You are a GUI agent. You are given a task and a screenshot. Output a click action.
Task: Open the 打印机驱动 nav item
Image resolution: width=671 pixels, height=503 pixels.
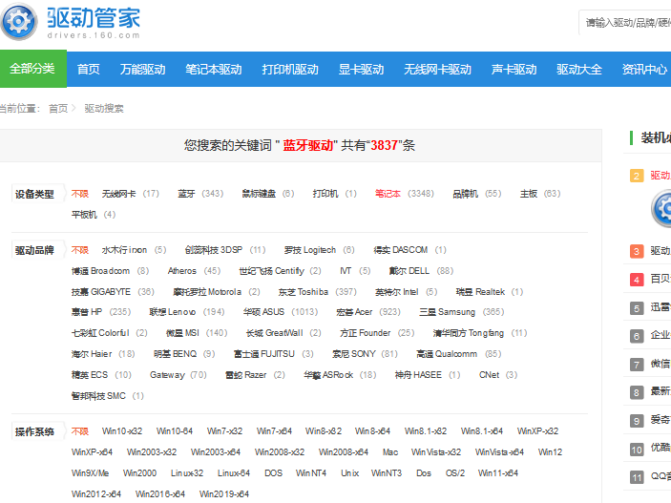point(290,70)
